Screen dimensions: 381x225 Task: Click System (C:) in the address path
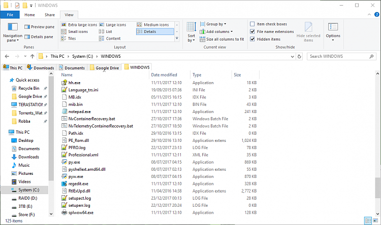click(83, 56)
